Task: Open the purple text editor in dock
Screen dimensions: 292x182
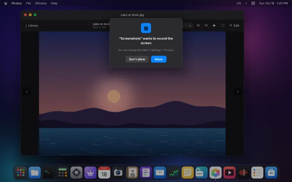Action: click(146, 173)
